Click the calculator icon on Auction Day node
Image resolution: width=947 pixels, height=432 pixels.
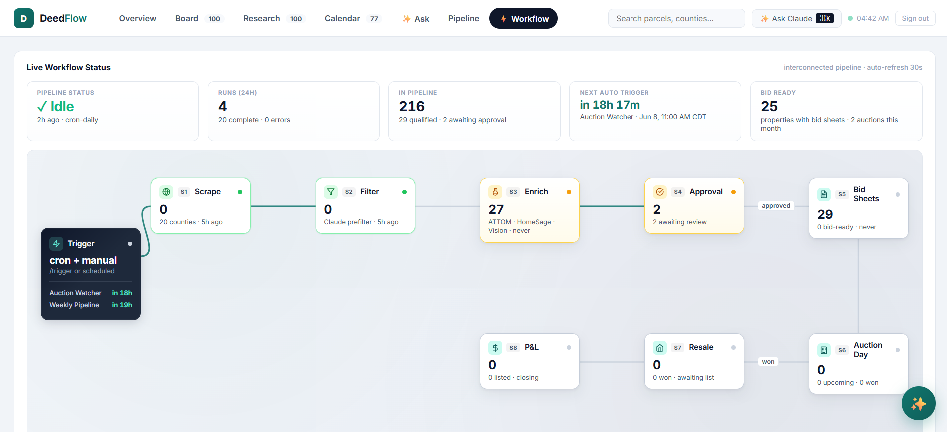pos(824,350)
